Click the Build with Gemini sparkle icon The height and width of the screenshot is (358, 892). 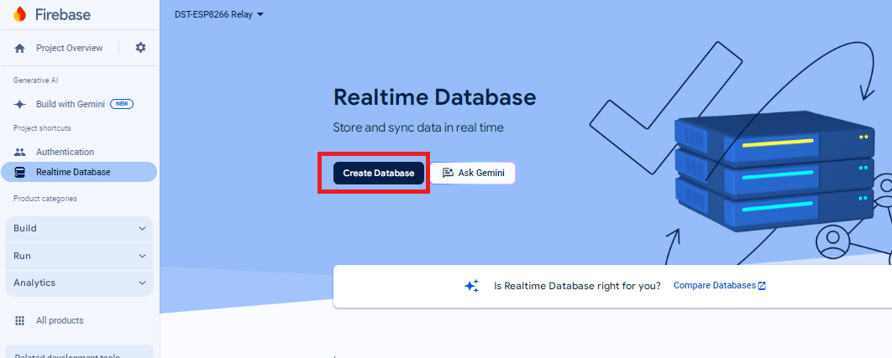click(20, 104)
